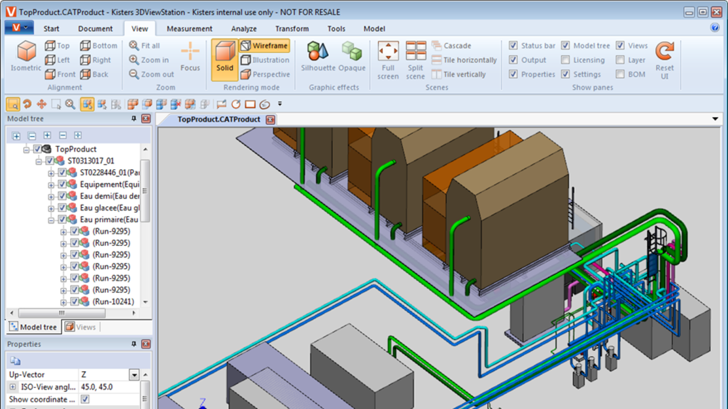Open the document tab list dropdown
Image resolution: width=728 pixels, height=409 pixels.
coord(715,119)
